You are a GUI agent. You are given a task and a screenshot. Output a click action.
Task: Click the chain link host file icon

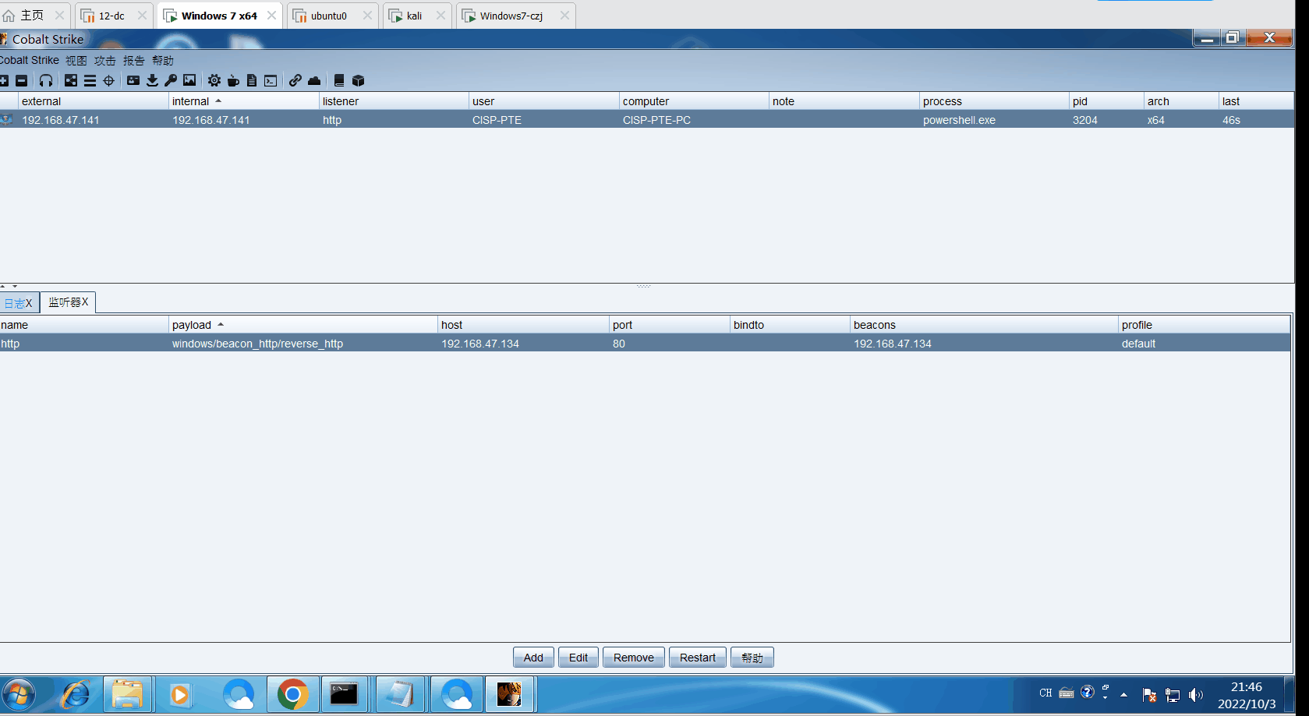click(295, 80)
